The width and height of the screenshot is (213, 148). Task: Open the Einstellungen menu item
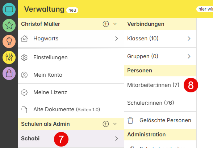coord(71,57)
